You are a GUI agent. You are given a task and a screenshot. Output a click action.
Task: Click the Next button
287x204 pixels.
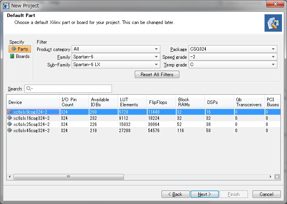point(205,194)
